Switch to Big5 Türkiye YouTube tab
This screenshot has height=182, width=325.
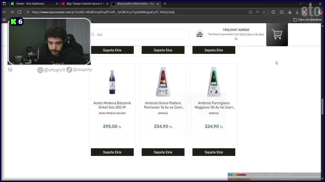tap(85, 4)
